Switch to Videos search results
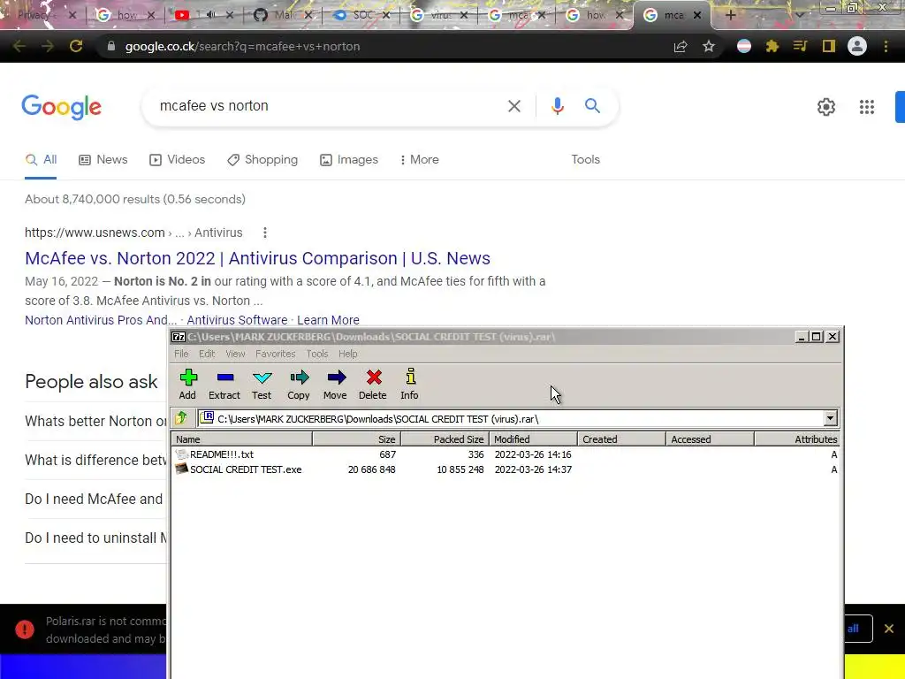The height and width of the screenshot is (679, 905). pyautogui.click(x=177, y=159)
